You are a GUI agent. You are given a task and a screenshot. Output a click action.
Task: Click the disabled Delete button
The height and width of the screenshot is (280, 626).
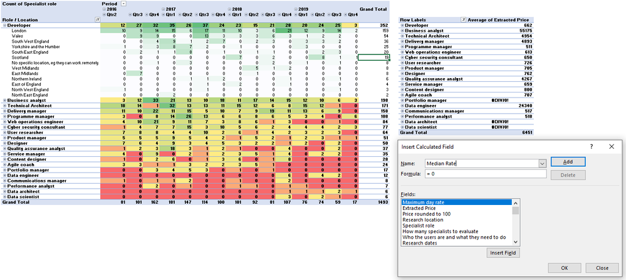[568, 175]
